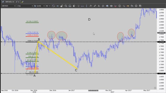Click the refresh chart icon
The width and height of the screenshot is (166, 93).
[53, 6]
